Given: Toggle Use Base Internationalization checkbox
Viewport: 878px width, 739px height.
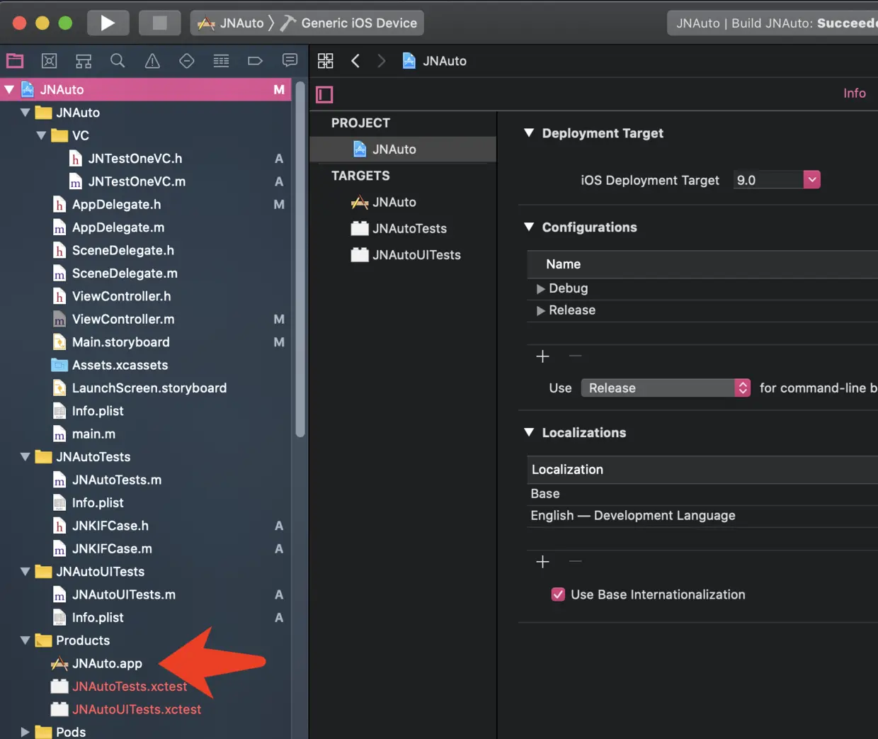Looking at the screenshot, I should pos(558,594).
